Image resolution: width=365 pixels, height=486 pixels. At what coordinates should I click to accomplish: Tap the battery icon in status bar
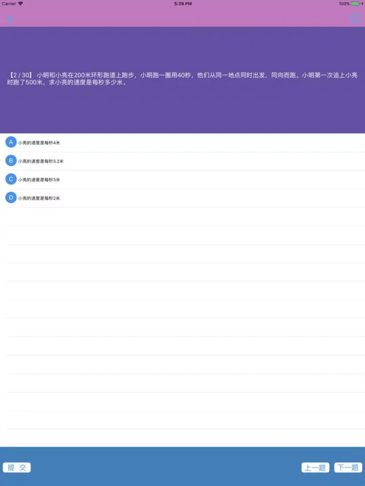356,3
